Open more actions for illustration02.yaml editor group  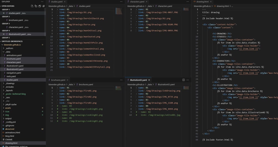pos(188,80)
